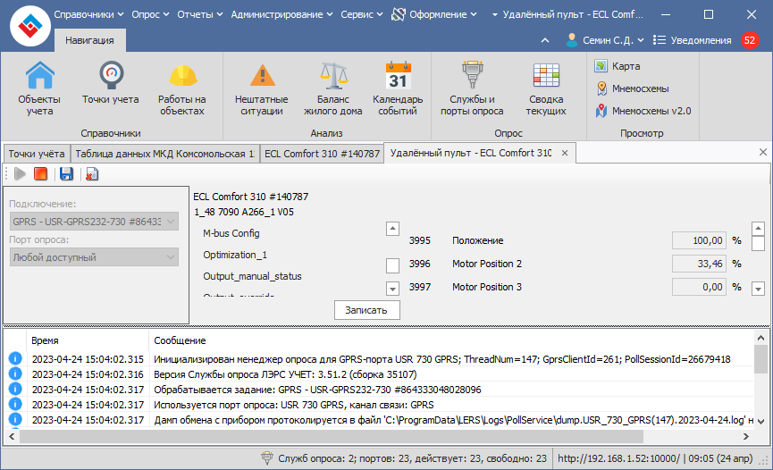Click the log horizontal scroll left arrow
Image resolution: width=773 pixels, height=470 pixels.
(x=12, y=436)
